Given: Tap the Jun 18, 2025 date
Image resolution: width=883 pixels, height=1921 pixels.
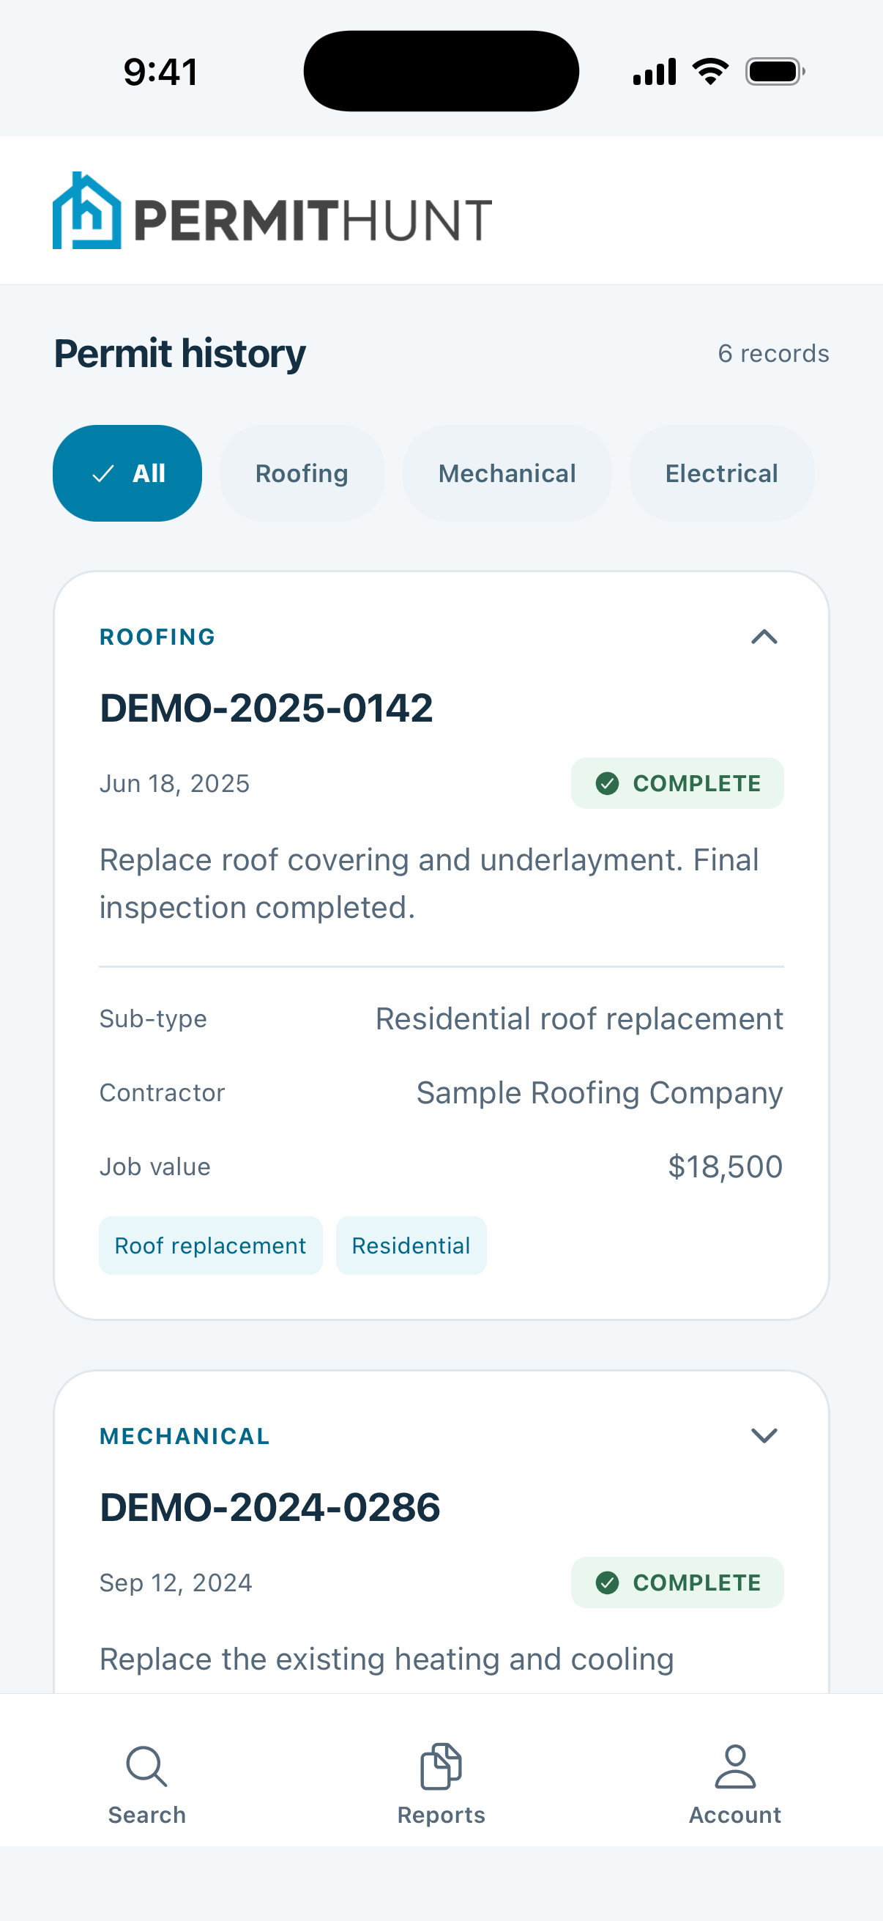Looking at the screenshot, I should coord(174,784).
